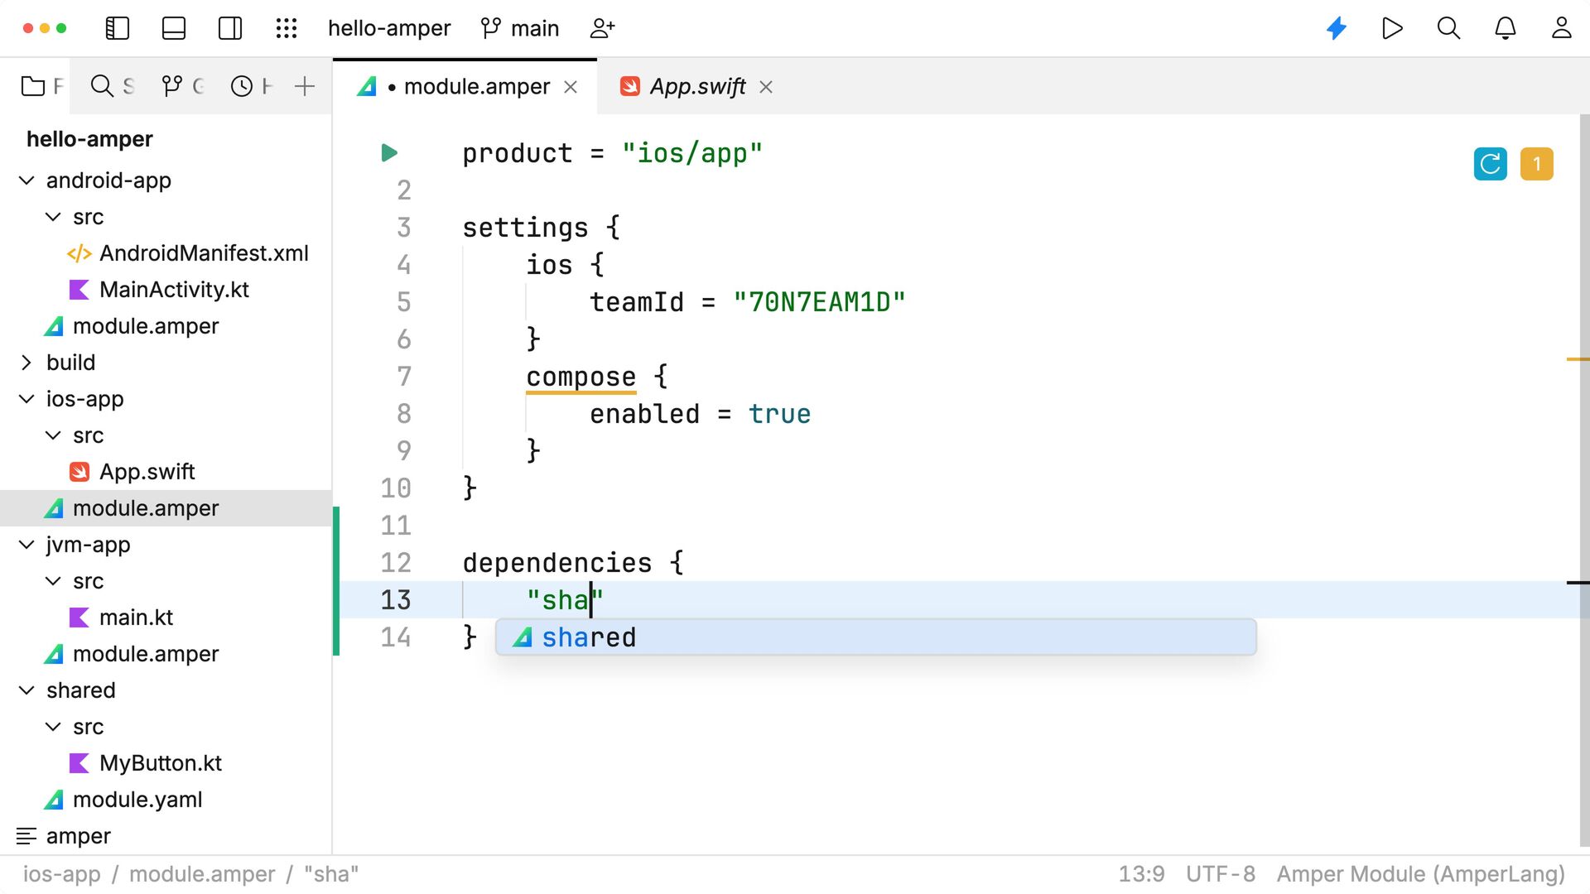The image size is (1590, 894).
Task: Click the underlined compose keyword
Action: tap(581, 377)
